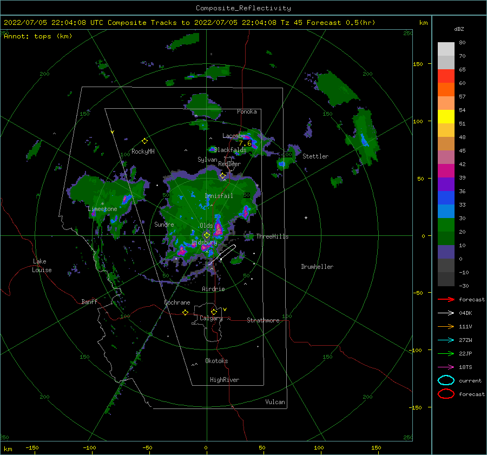Image resolution: width=487 pixels, height=455 pixels.
Task: Pick the bright green swatch above 20
Action: pyautogui.click(x=446, y=225)
